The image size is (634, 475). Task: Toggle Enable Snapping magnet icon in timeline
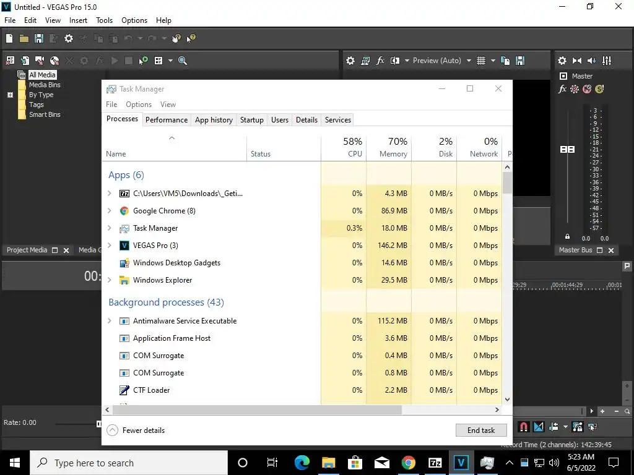pyautogui.click(x=524, y=427)
